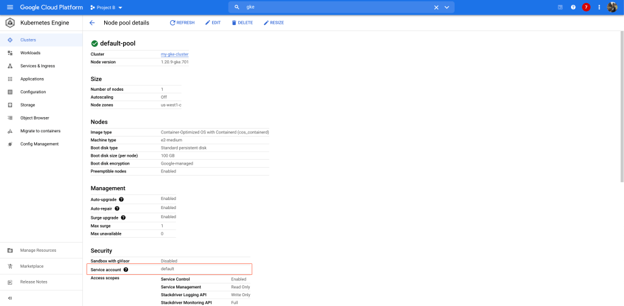Click the gke search input field
624x306 pixels.
[x=335, y=7]
